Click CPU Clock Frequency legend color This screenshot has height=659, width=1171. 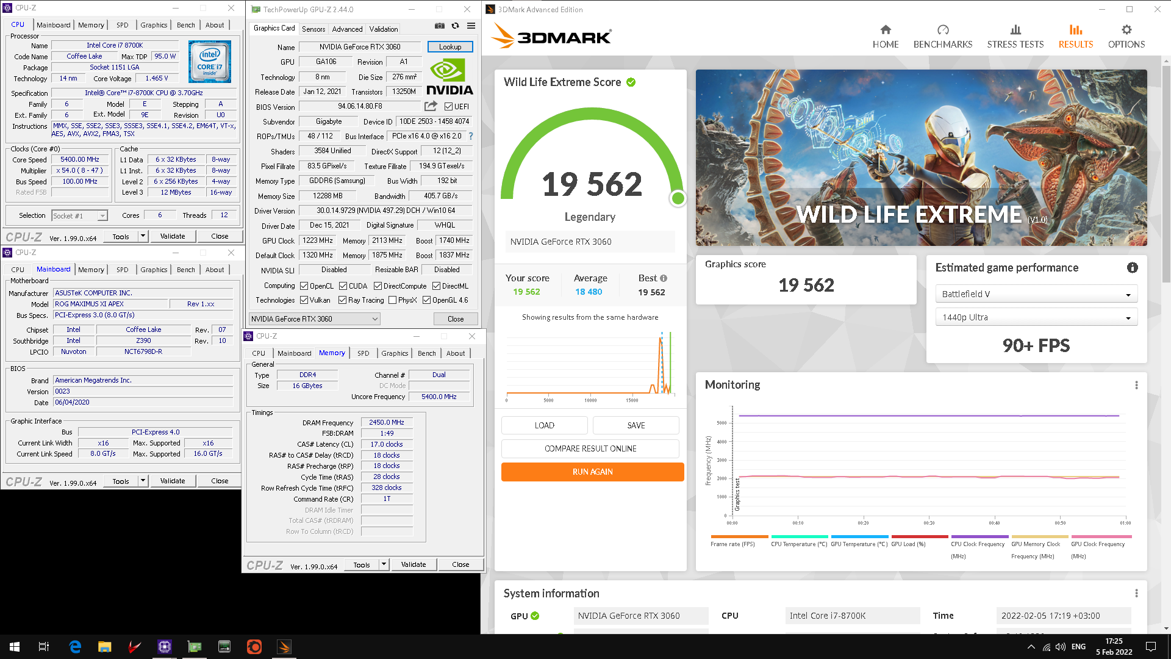tap(979, 537)
